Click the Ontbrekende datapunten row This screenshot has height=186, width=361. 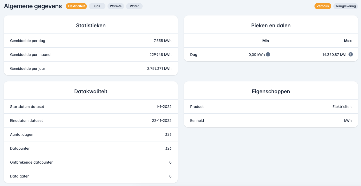tap(91, 162)
